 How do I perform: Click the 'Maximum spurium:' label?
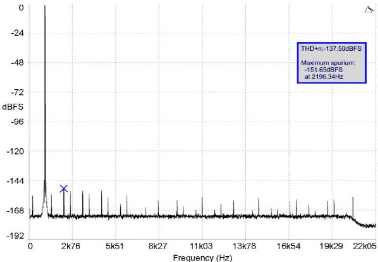(x=328, y=63)
